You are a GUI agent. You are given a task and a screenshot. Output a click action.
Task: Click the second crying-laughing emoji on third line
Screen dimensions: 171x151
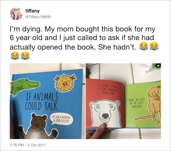tap(154, 46)
